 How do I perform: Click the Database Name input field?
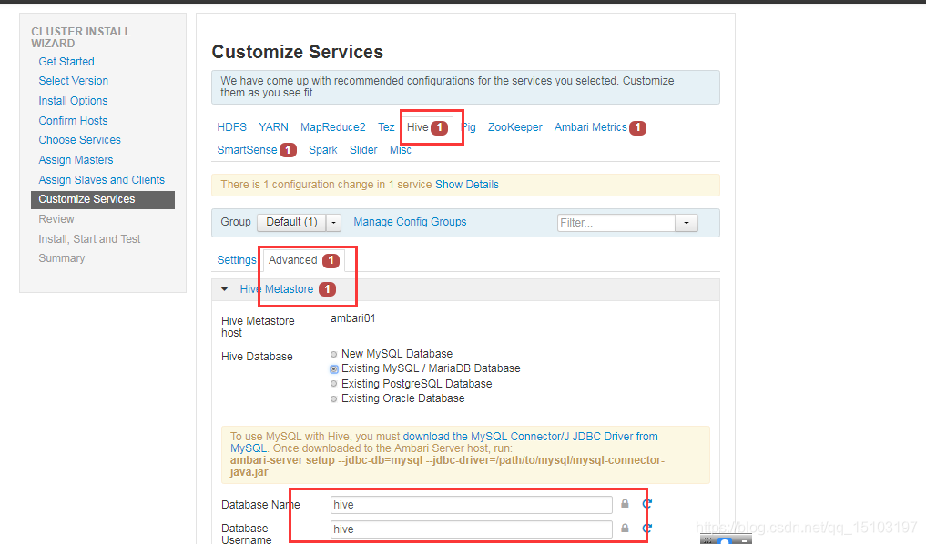472,505
